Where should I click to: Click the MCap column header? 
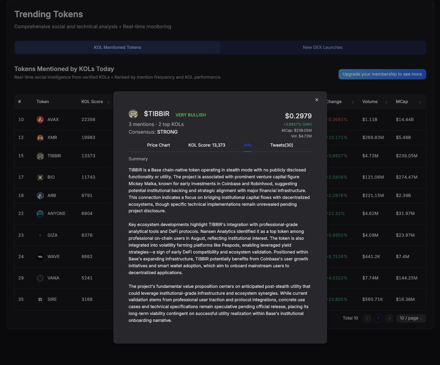point(402,102)
